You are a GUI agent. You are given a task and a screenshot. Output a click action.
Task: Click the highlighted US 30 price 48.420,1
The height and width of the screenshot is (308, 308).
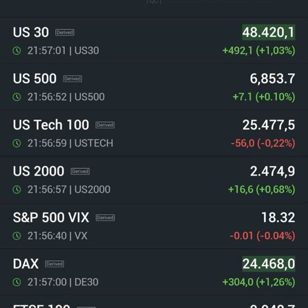point(268,32)
